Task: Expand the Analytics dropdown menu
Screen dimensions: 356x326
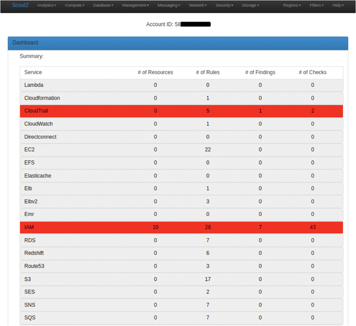Action: [46, 5]
